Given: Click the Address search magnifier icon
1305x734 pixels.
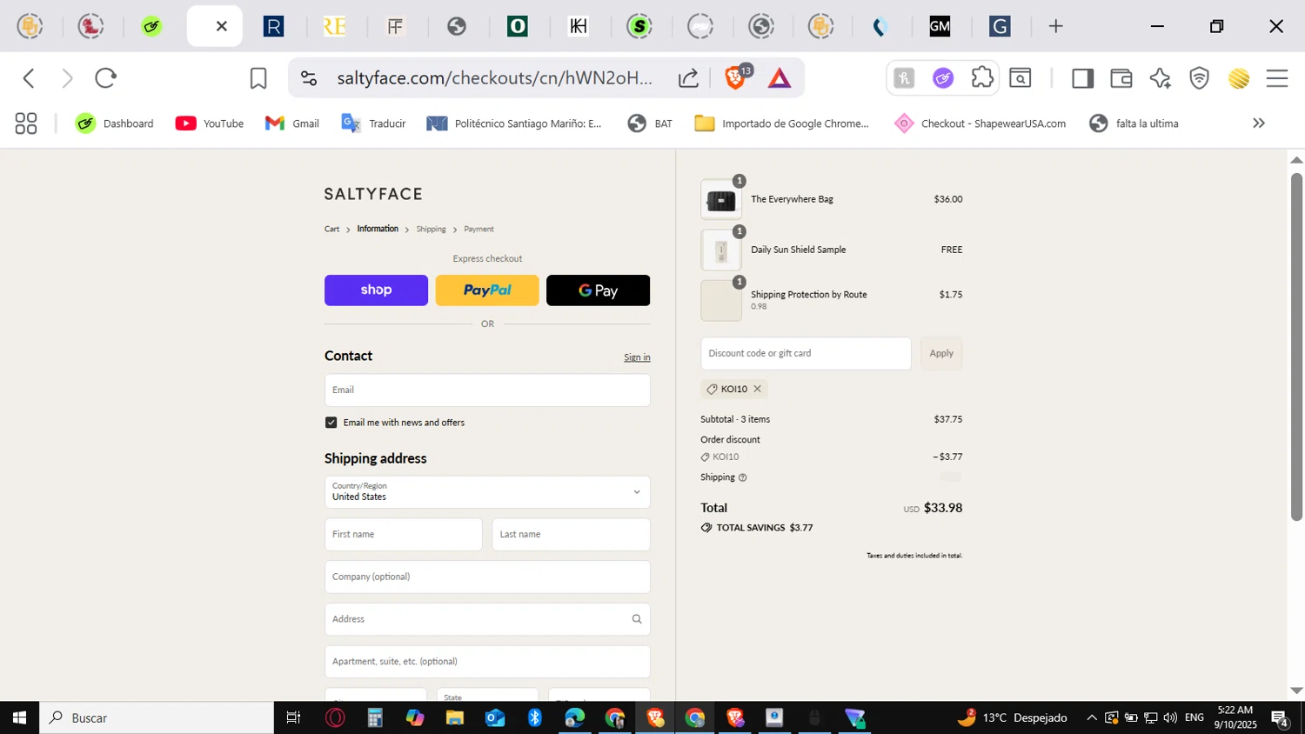Looking at the screenshot, I should pyautogui.click(x=637, y=619).
